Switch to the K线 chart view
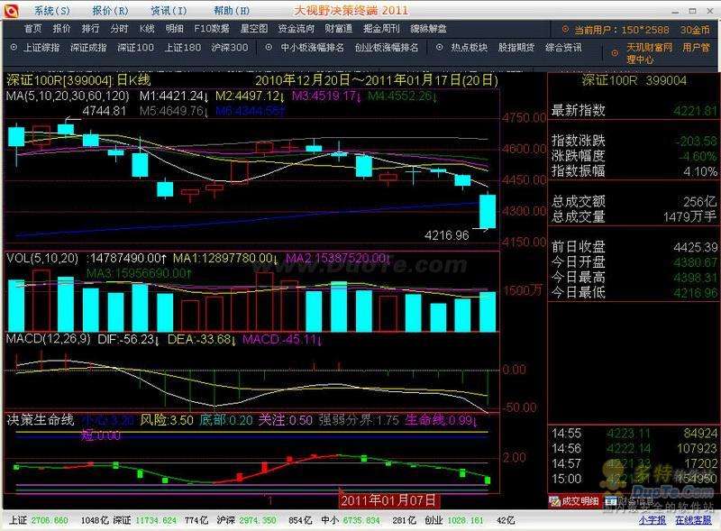Viewport: 721px width, 531px height. click(147, 29)
